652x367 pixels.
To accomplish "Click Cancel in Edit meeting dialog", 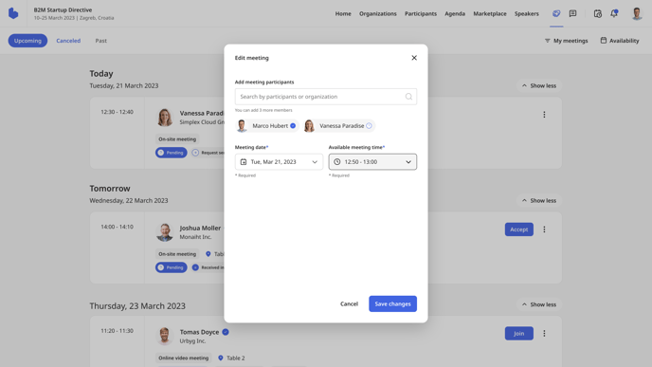I will [x=349, y=303].
